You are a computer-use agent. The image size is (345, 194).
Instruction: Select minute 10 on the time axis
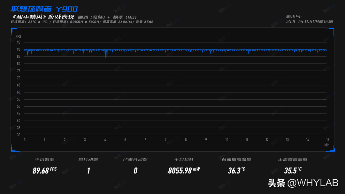(x=226, y=140)
